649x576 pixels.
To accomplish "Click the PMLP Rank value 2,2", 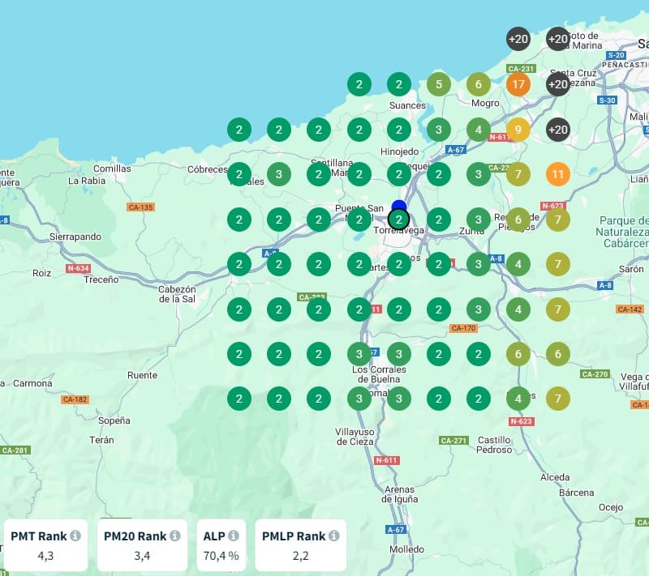I will (x=300, y=556).
